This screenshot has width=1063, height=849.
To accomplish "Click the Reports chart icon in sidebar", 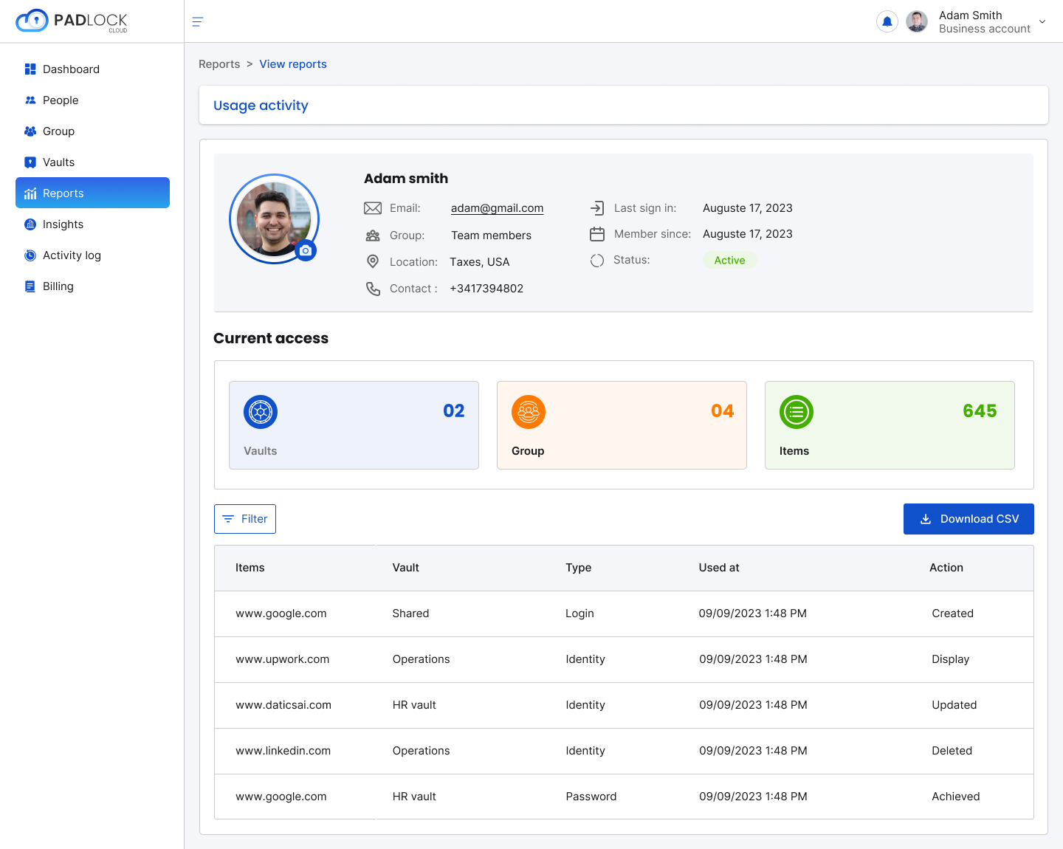I will tap(30, 193).
